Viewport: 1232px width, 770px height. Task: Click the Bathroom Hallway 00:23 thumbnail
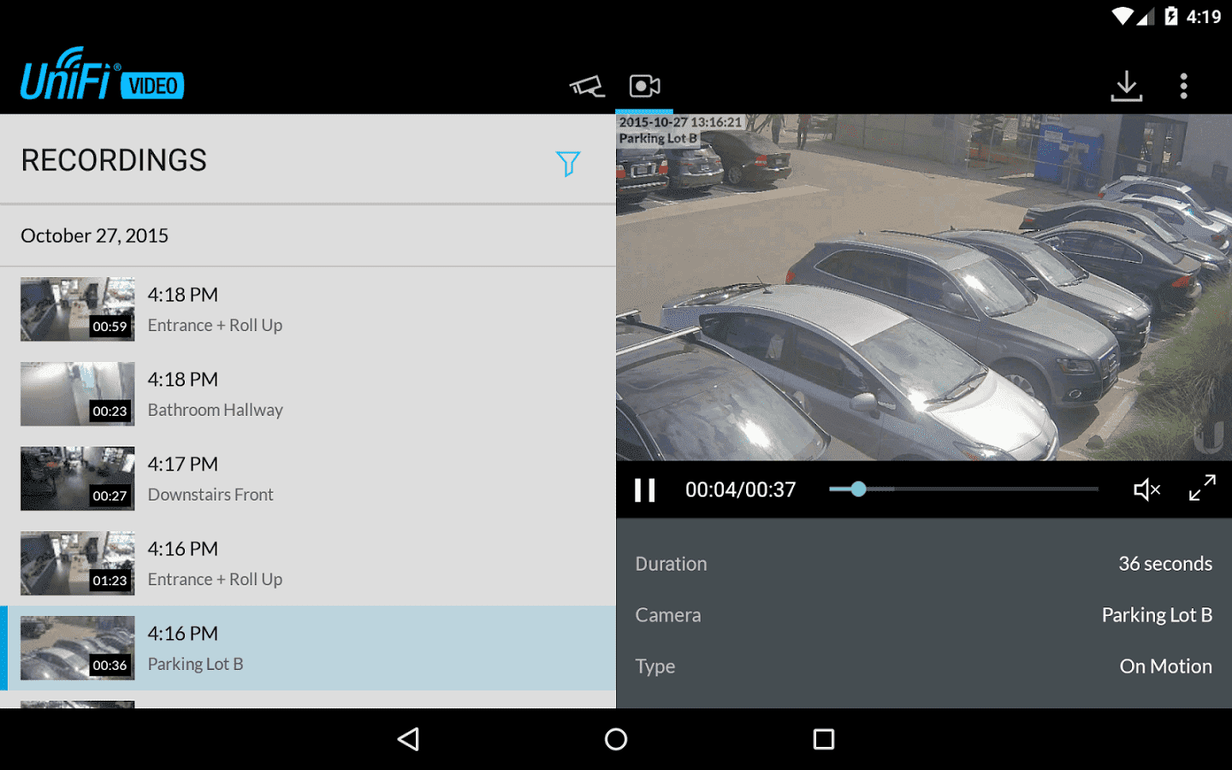[78, 394]
